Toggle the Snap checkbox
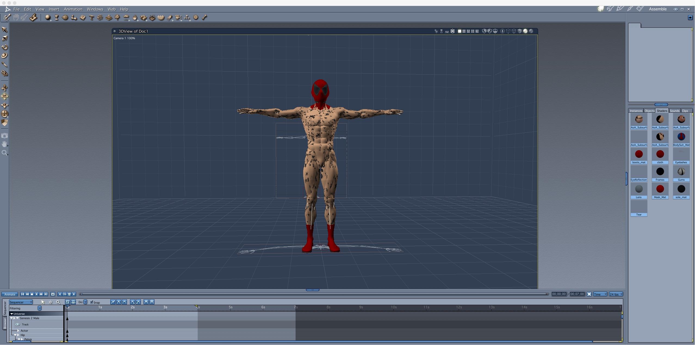 pyautogui.click(x=92, y=302)
